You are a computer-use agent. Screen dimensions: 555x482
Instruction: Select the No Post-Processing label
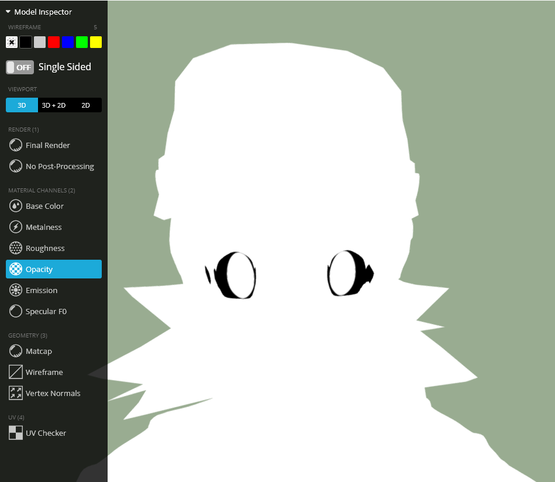point(60,167)
